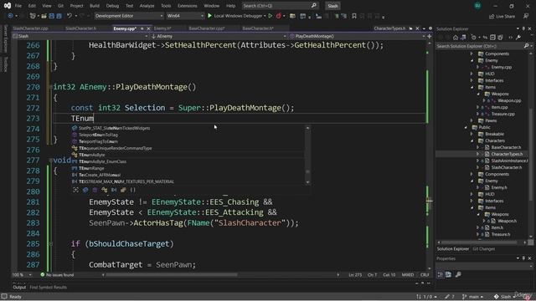Click the editor horizontal scrollbar thumb
Screen dimensions: 536x301
[172, 275]
